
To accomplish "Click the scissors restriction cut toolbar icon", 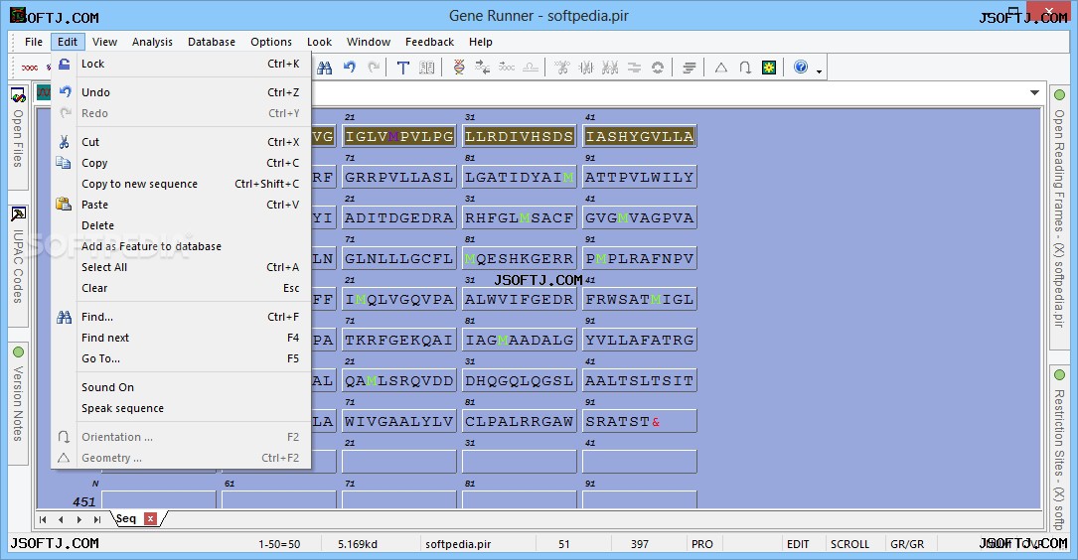I will (x=562, y=68).
